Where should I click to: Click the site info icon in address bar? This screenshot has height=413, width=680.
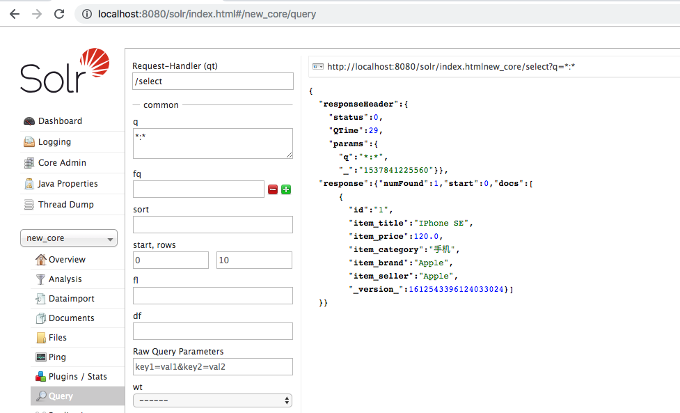(87, 14)
